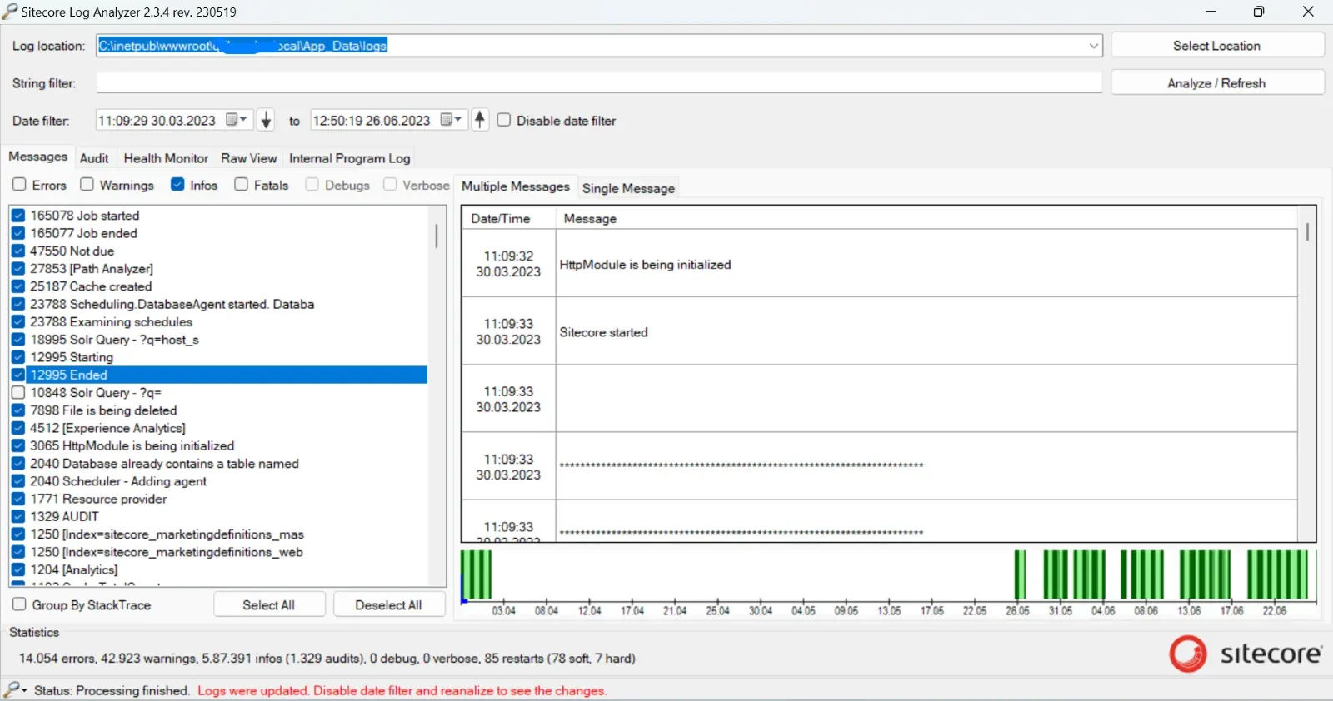Uncheck the Infos checkbox

177,184
